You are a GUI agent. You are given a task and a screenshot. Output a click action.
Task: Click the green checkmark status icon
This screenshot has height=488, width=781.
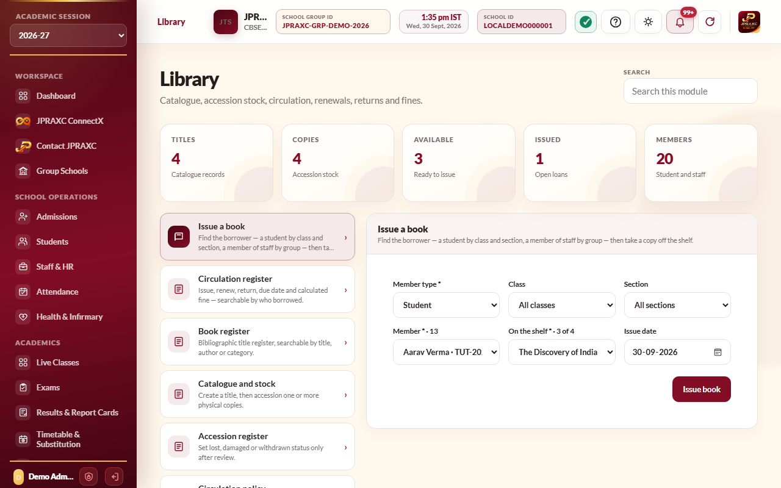[x=586, y=22]
